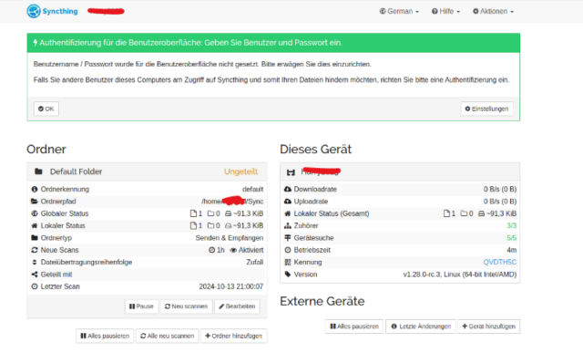Add a folder via Ordner hinzufügen
The width and height of the screenshot is (583, 363).
click(x=233, y=336)
